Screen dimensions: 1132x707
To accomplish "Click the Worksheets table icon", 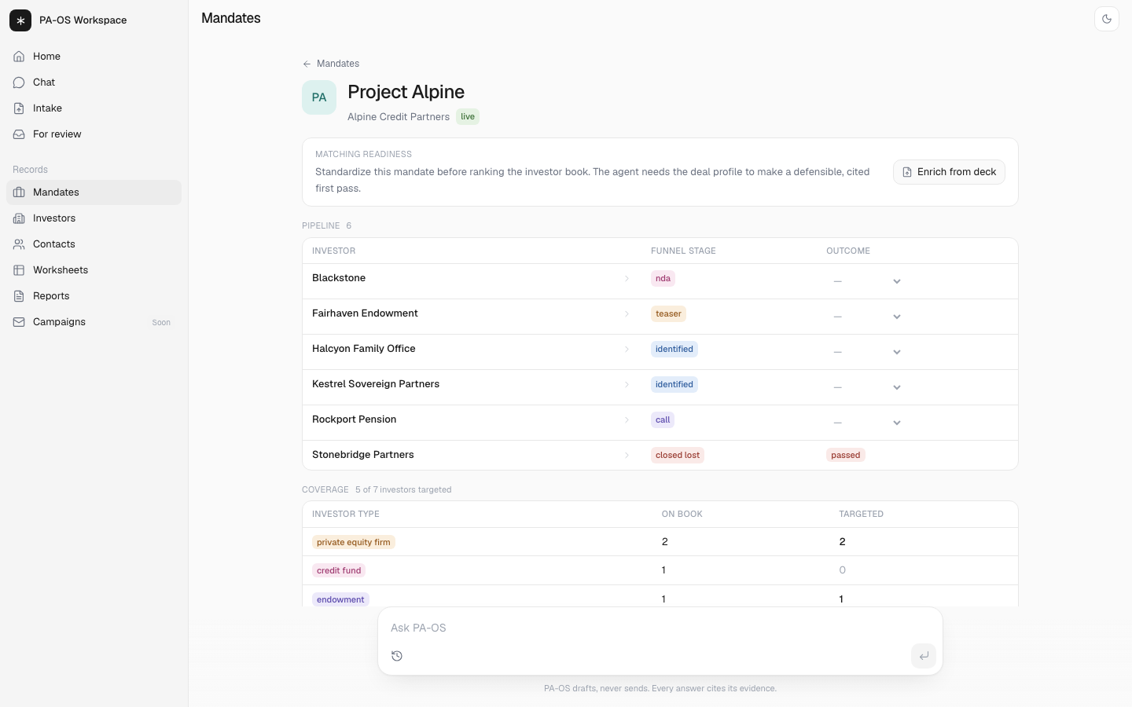I will tap(19, 270).
